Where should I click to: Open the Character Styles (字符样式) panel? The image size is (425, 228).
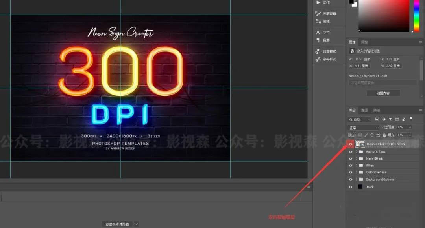tap(326, 59)
